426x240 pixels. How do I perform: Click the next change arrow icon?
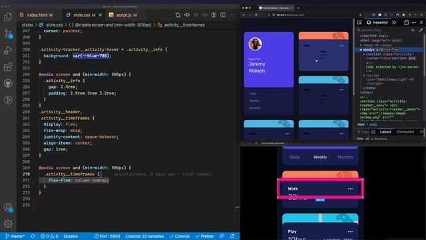tap(205, 15)
